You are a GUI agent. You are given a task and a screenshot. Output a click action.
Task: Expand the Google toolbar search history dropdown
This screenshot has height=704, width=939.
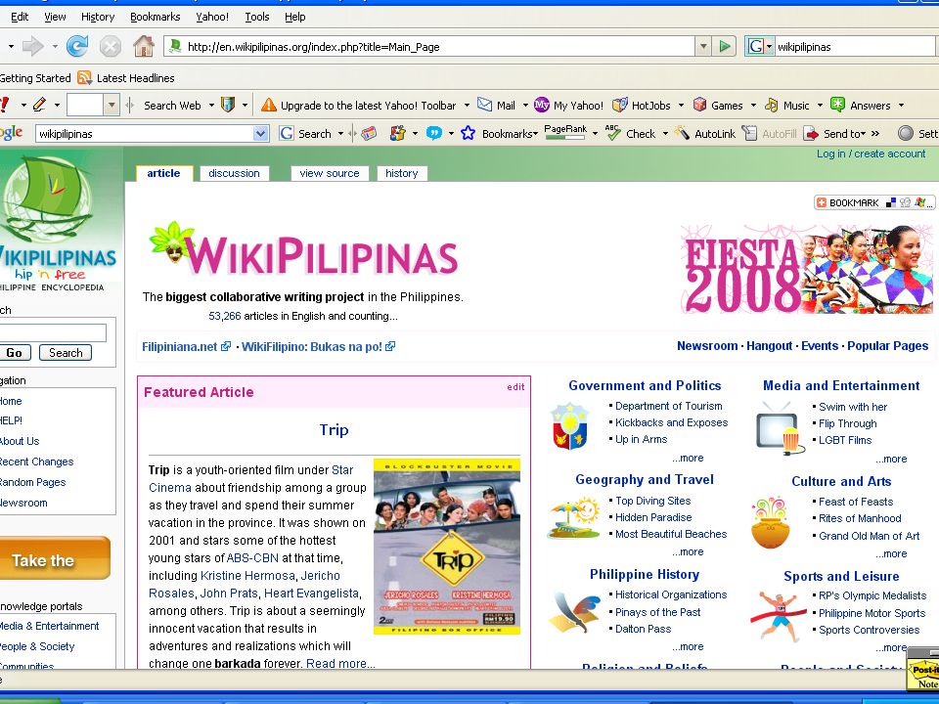click(260, 134)
